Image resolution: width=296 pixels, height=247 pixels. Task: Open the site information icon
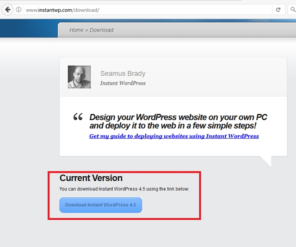tap(19, 10)
